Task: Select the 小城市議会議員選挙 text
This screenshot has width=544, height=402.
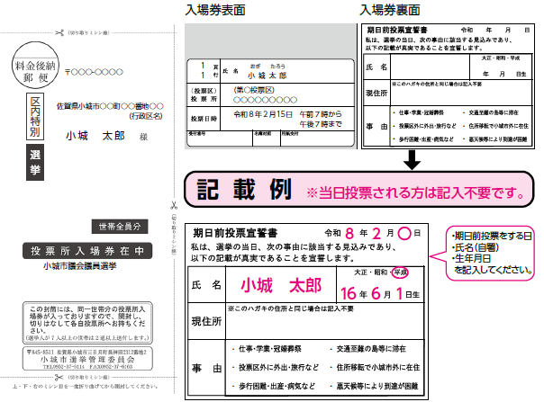Action: 80,266
